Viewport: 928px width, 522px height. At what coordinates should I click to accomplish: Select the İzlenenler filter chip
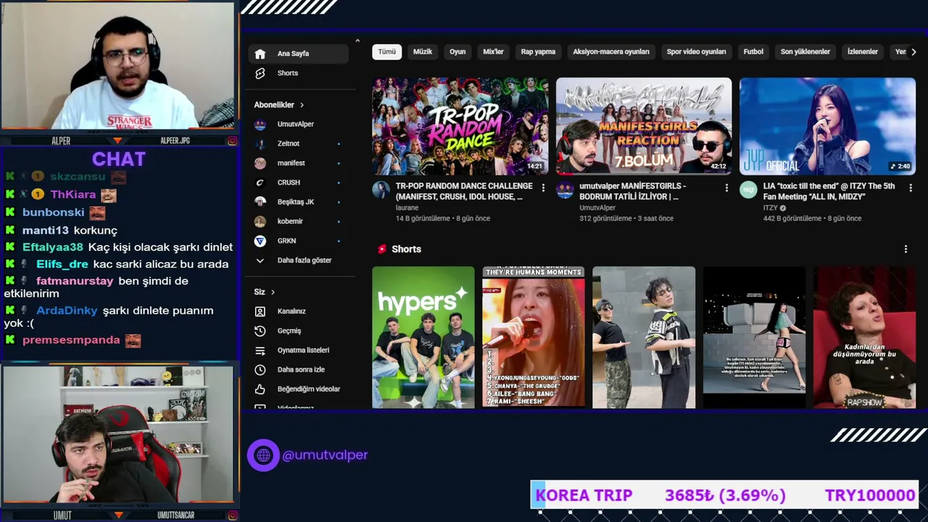coord(863,52)
